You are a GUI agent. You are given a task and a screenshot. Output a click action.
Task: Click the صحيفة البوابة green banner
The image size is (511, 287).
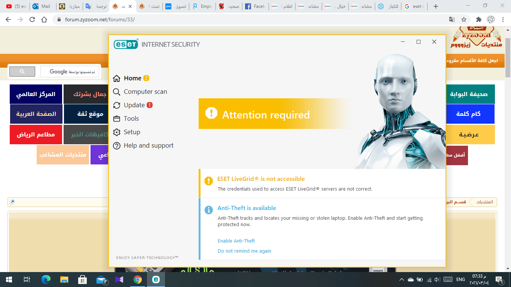coord(470,94)
